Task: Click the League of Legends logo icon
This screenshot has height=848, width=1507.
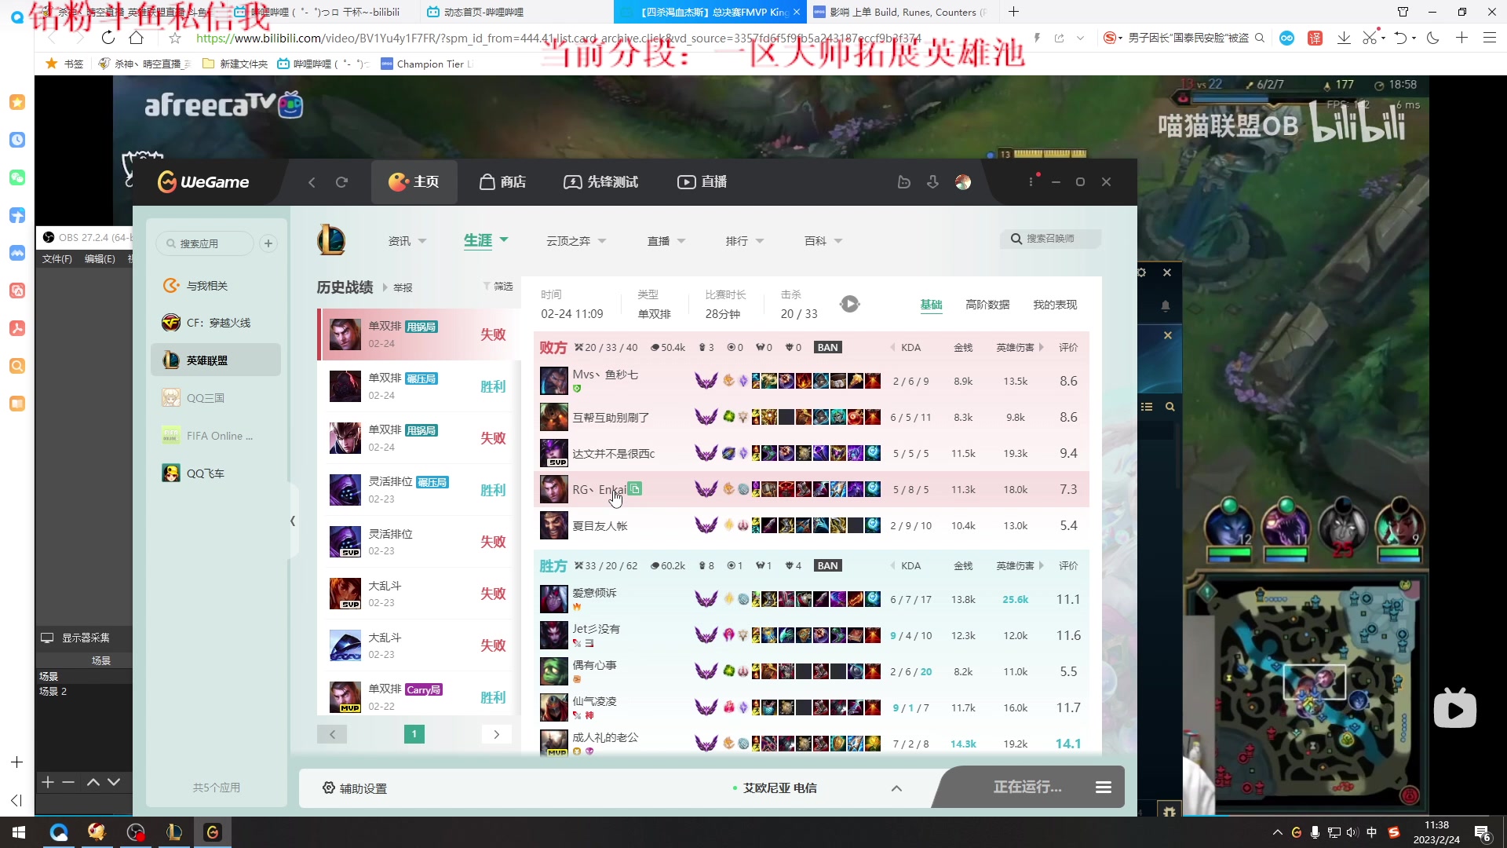Action: tap(331, 239)
